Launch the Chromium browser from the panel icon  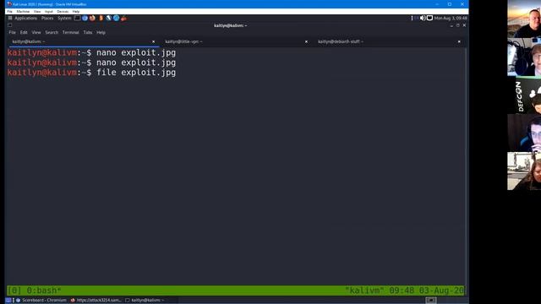click(x=85, y=18)
